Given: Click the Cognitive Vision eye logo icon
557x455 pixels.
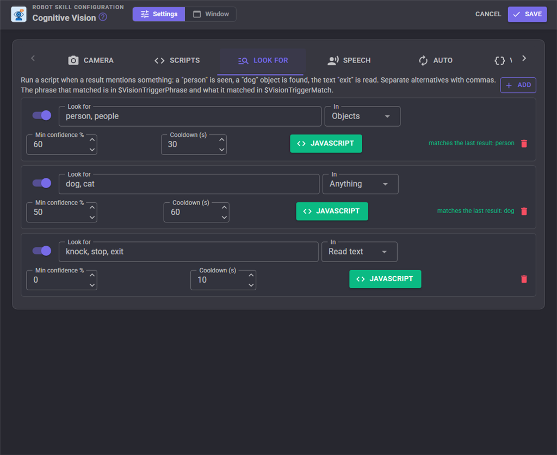Looking at the screenshot, I should (x=18, y=15).
